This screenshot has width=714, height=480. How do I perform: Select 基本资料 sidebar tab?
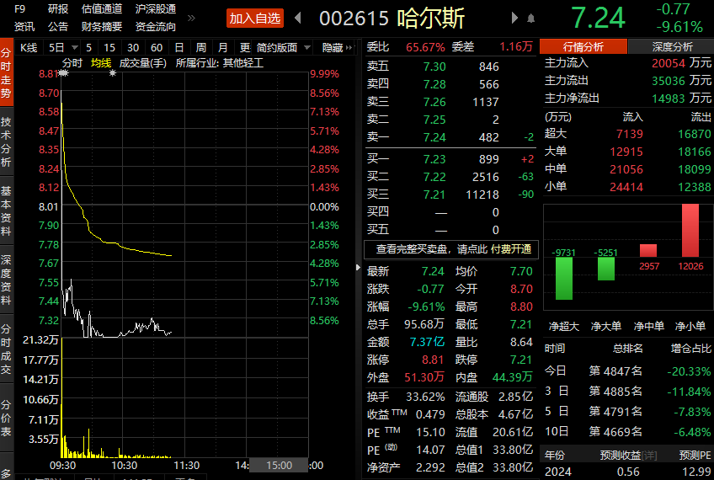(x=6, y=211)
